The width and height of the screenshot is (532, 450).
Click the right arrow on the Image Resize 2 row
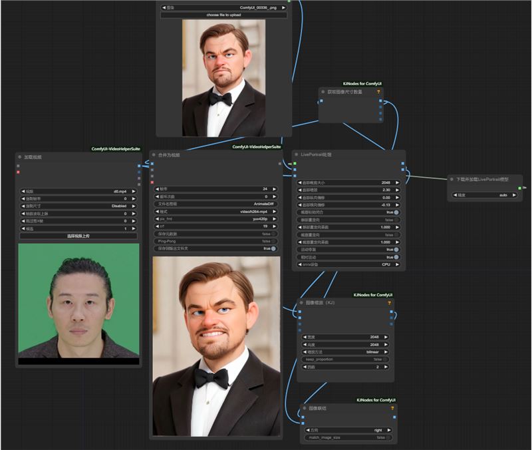point(386,367)
